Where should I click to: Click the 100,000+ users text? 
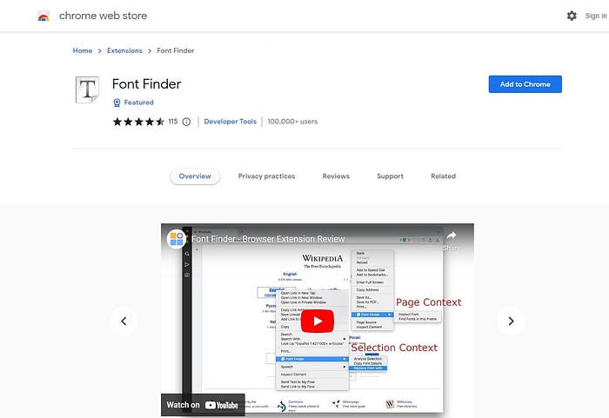click(292, 122)
